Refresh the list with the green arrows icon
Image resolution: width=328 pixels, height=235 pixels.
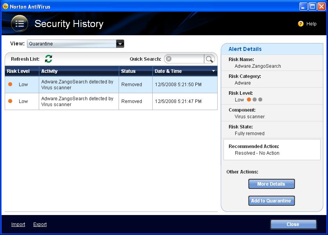(49, 59)
